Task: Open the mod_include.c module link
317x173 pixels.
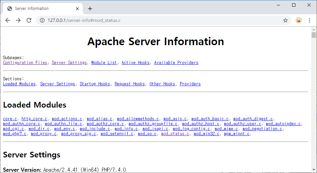Action: click(95, 129)
